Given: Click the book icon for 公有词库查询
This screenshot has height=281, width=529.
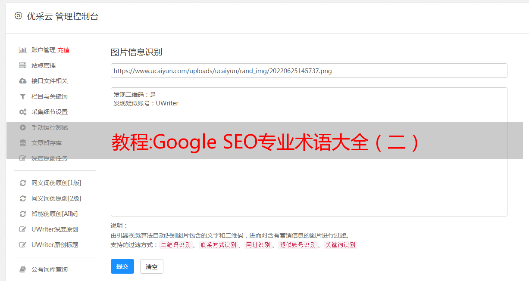Looking at the screenshot, I should click(23, 269).
